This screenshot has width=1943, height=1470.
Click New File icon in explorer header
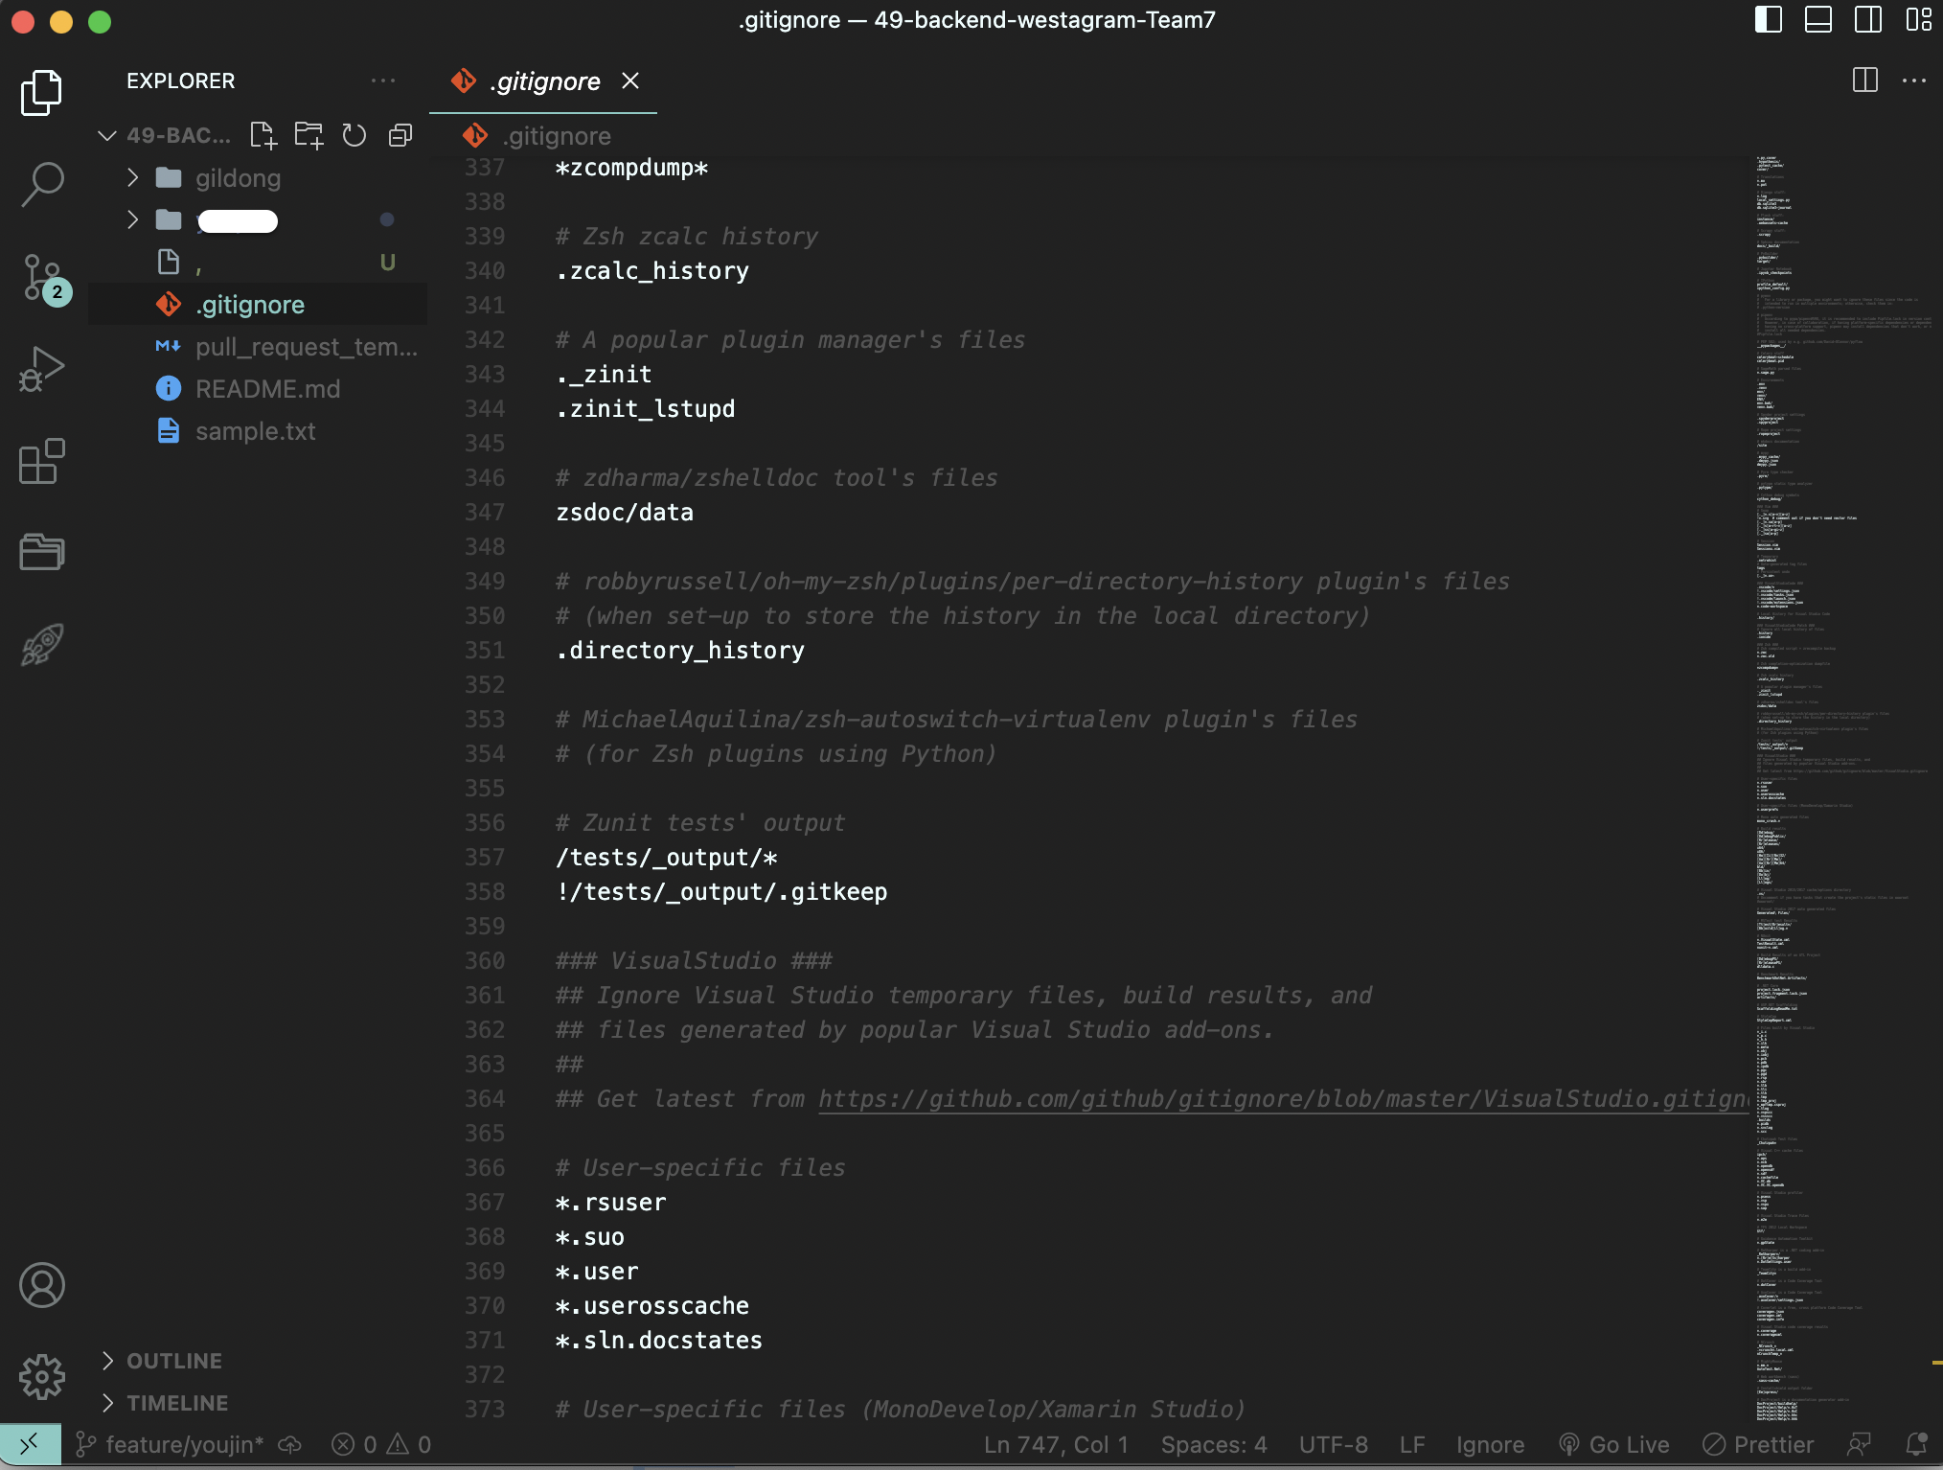click(x=263, y=135)
